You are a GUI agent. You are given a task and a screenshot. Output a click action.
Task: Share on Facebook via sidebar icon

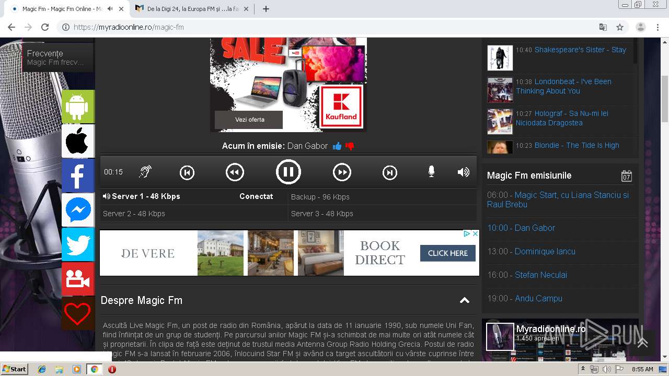78,175
